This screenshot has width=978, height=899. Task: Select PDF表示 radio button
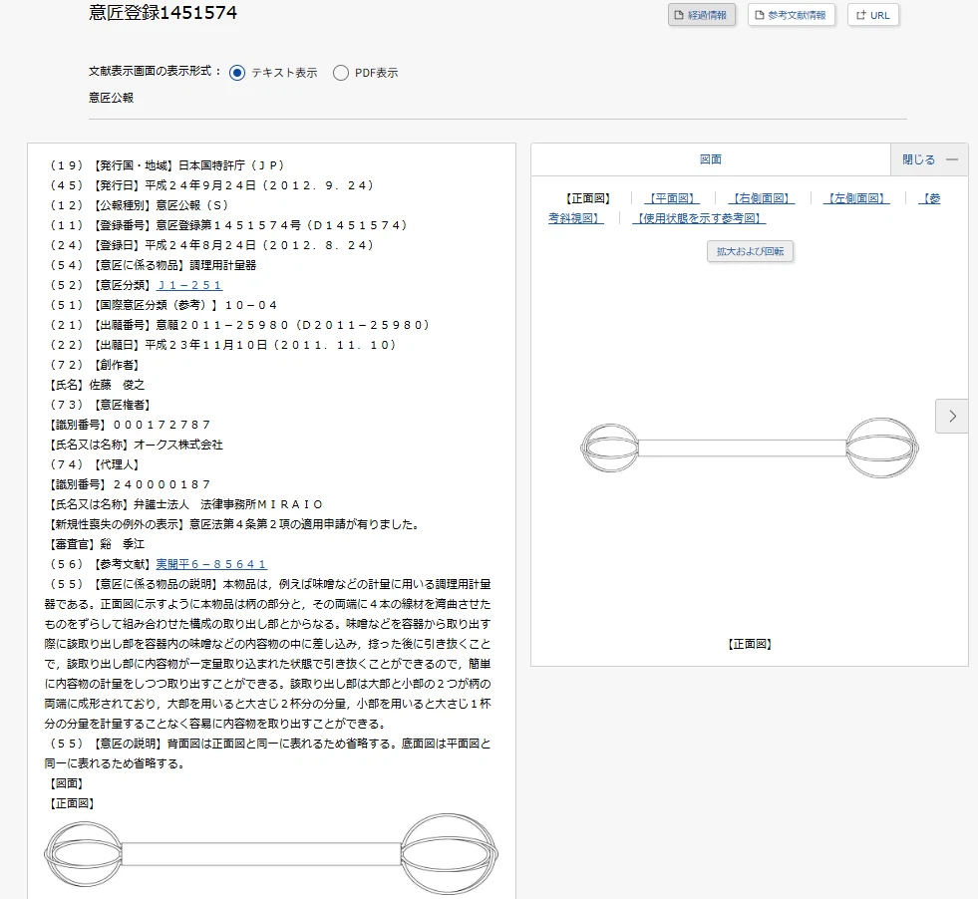point(341,73)
